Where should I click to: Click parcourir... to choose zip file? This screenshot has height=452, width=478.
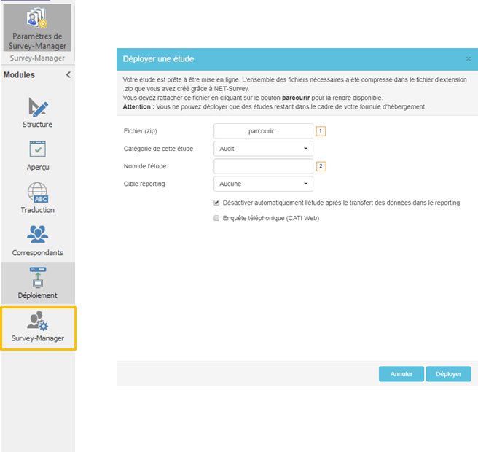coord(263,131)
